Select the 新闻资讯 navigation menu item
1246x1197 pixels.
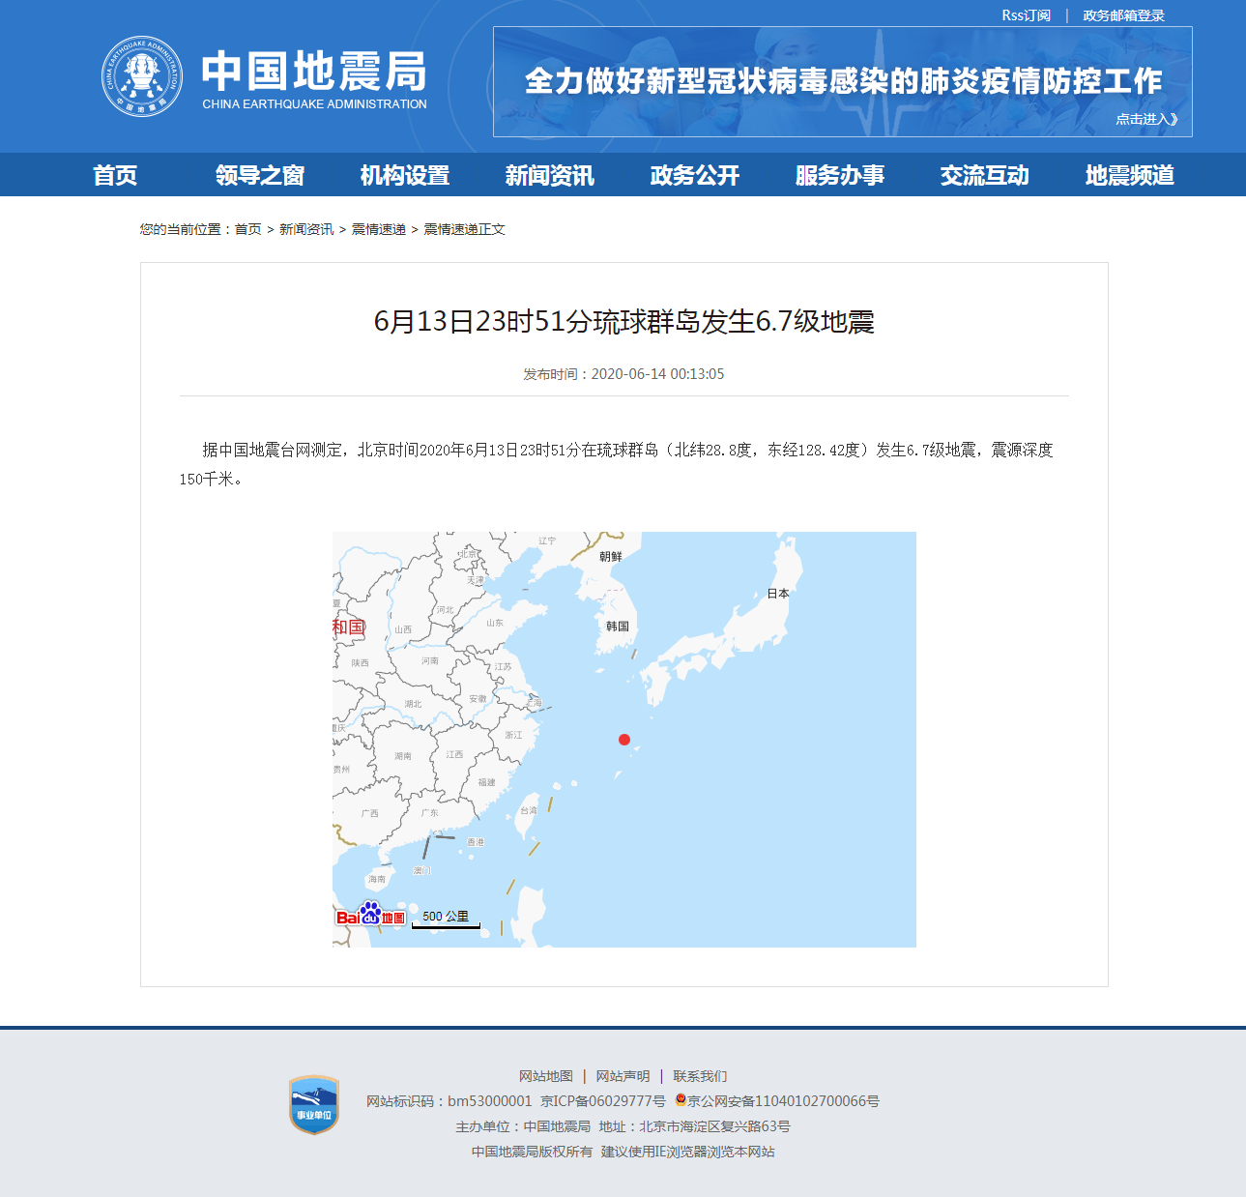tap(549, 175)
